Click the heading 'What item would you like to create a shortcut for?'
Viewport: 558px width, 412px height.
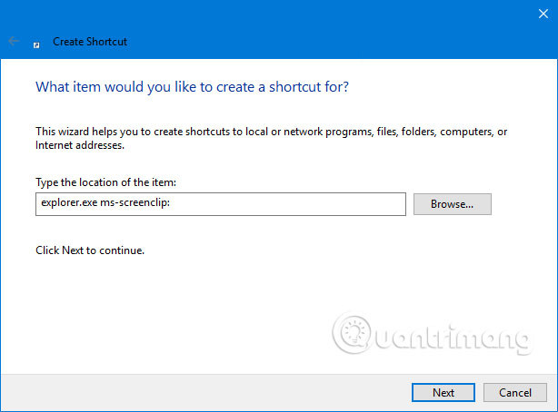click(192, 87)
